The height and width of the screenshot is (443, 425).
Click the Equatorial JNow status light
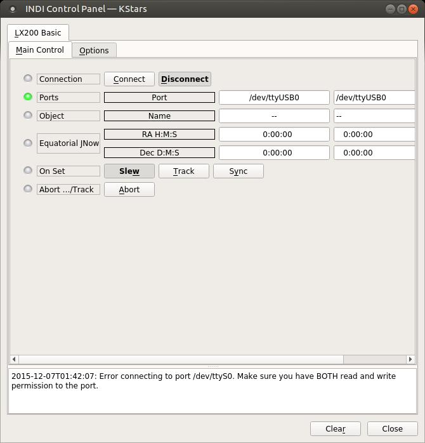click(28, 143)
